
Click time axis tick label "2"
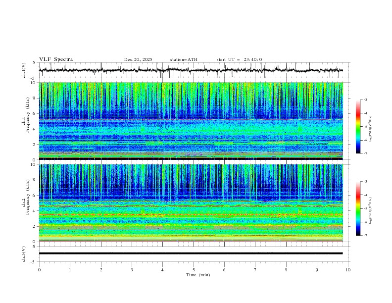pyautogui.click(x=101, y=270)
